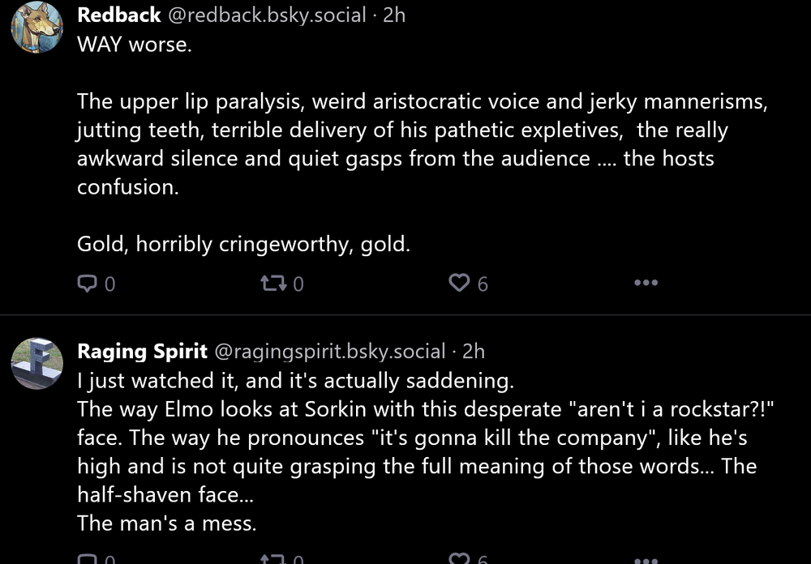Reply to Redback's post
Viewport: 811px width, 564px height.
(87, 284)
